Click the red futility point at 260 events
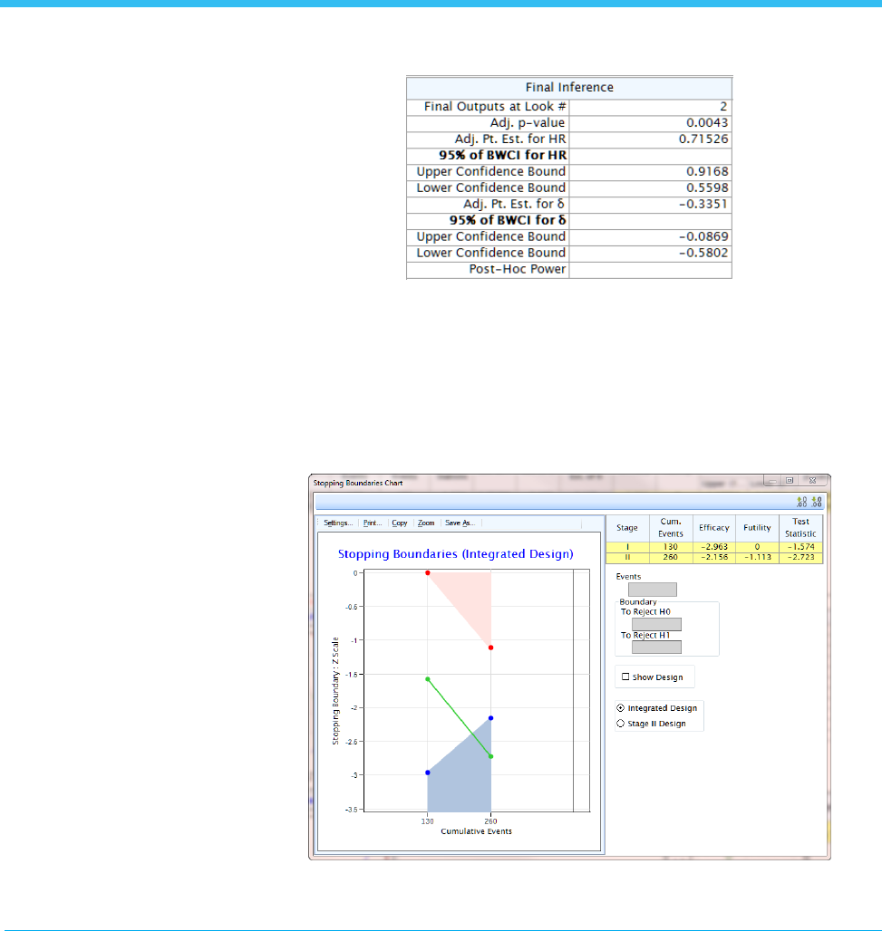This screenshot has height=931, width=882. (x=491, y=648)
